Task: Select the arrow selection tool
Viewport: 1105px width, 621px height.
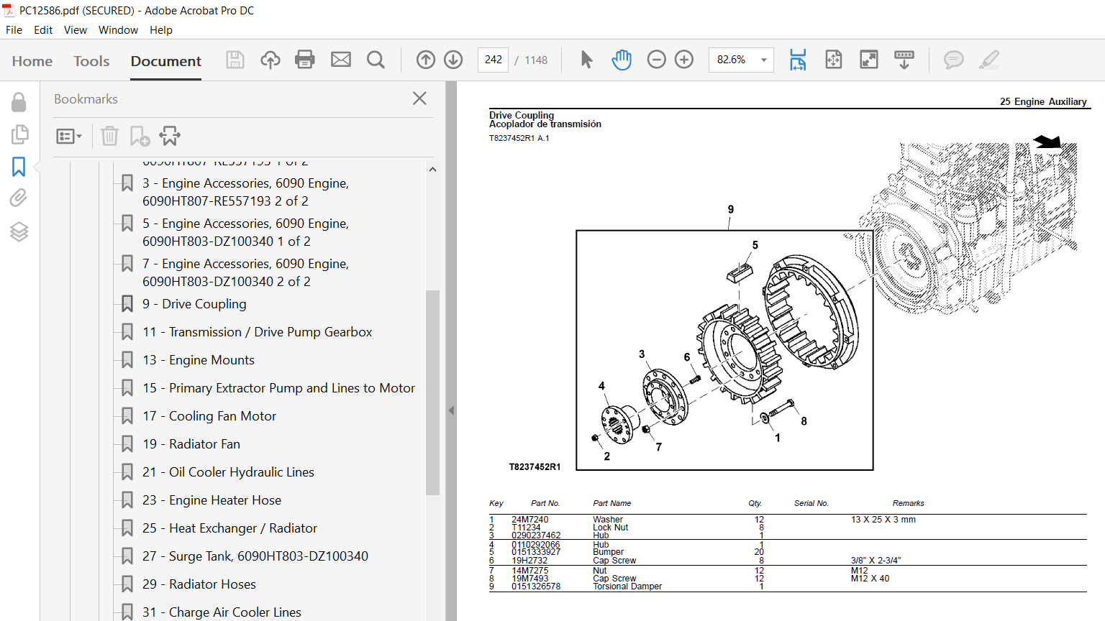Action: [x=587, y=60]
